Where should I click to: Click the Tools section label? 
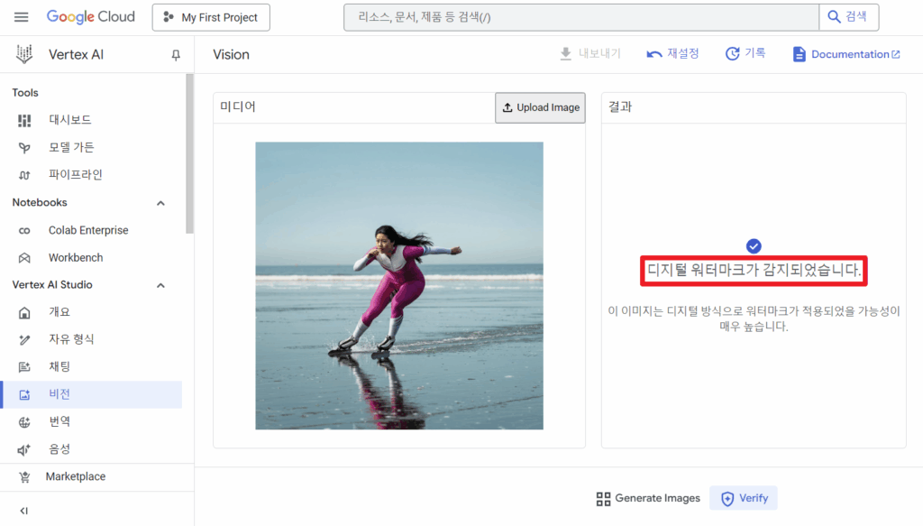tap(25, 92)
